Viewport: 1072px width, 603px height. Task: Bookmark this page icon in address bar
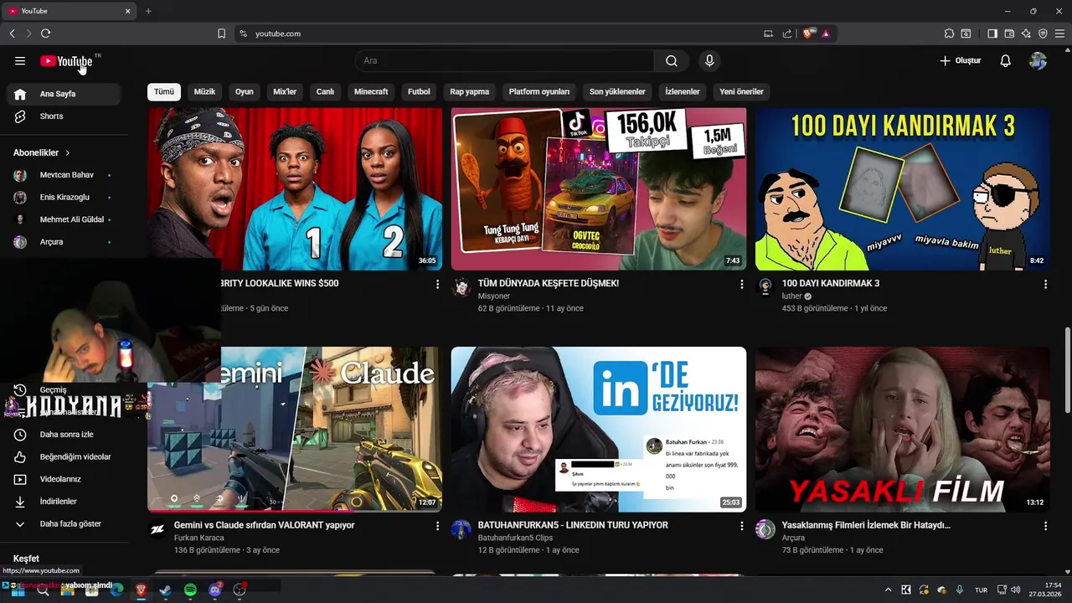221,33
